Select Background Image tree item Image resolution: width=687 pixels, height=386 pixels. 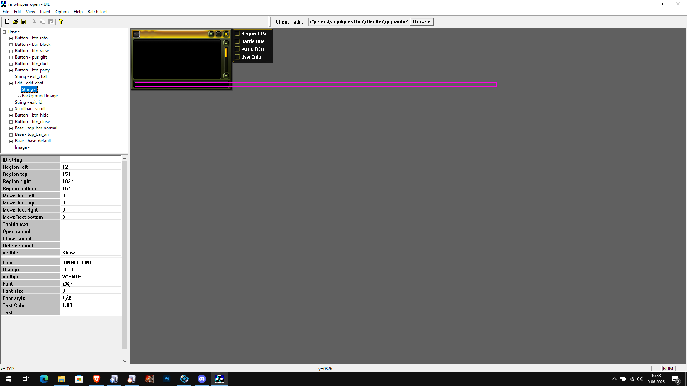pyautogui.click(x=41, y=96)
